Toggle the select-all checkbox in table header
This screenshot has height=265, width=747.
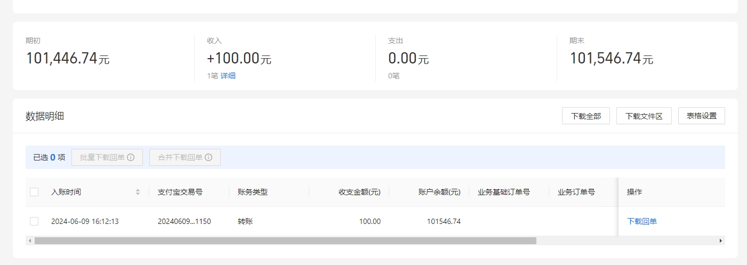pyautogui.click(x=34, y=192)
